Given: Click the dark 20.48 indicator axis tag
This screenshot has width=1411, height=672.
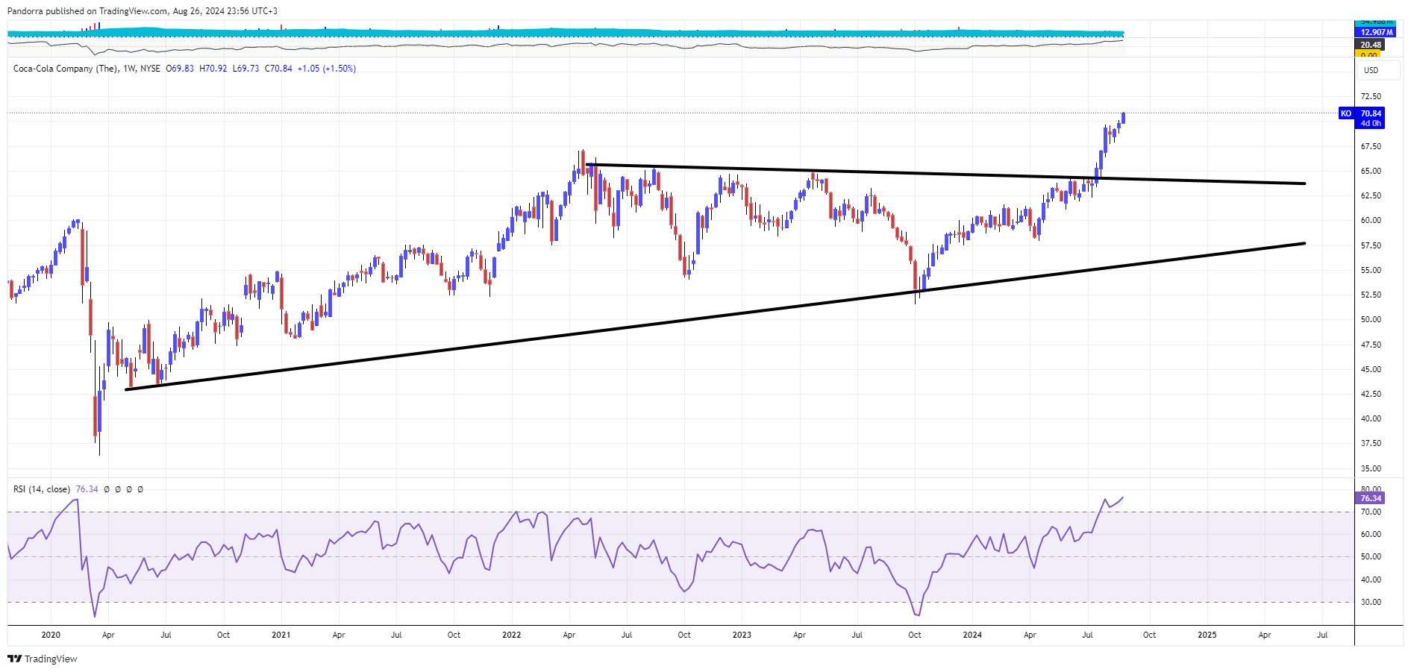Looking at the screenshot, I should [x=1371, y=45].
